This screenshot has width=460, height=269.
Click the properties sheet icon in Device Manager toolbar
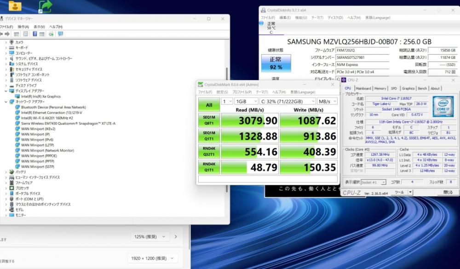(25, 34)
